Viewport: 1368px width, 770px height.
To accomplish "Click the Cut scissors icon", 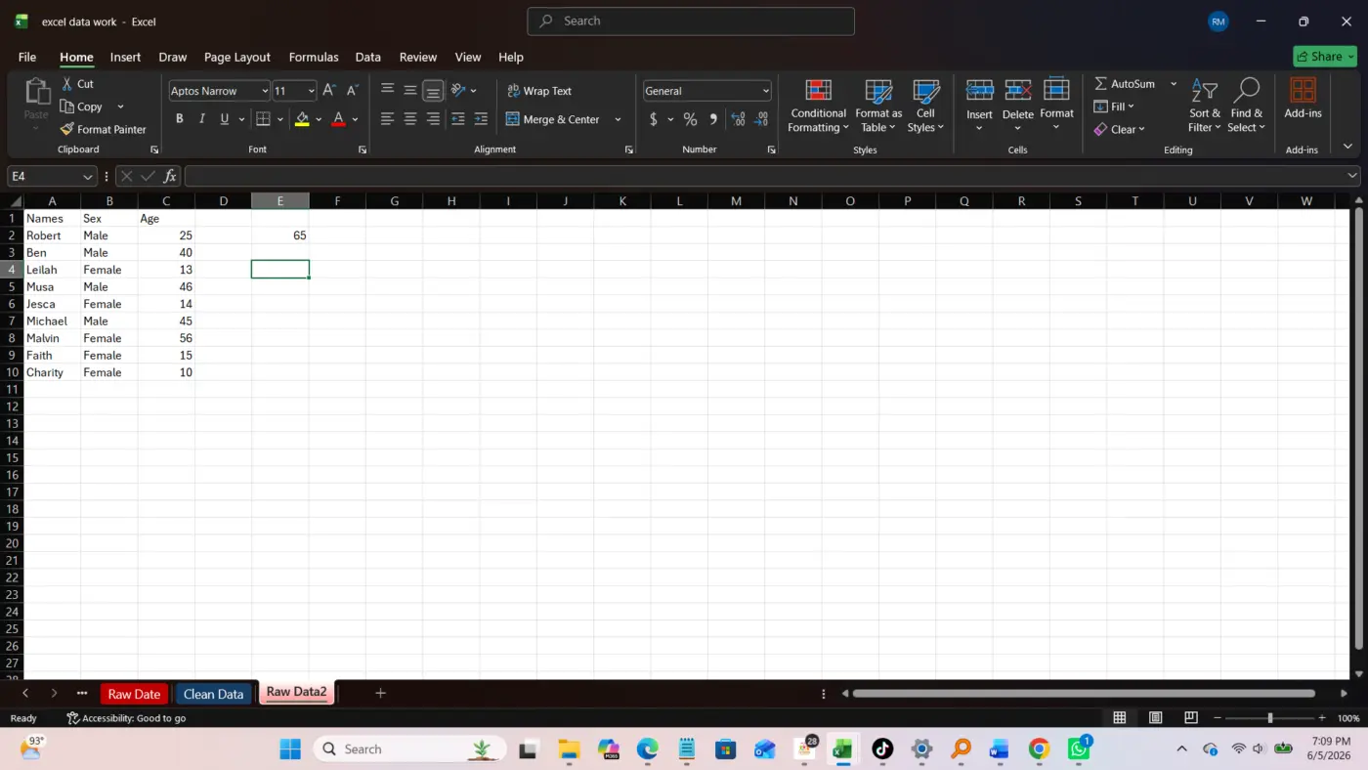I will (x=66, y=84).
